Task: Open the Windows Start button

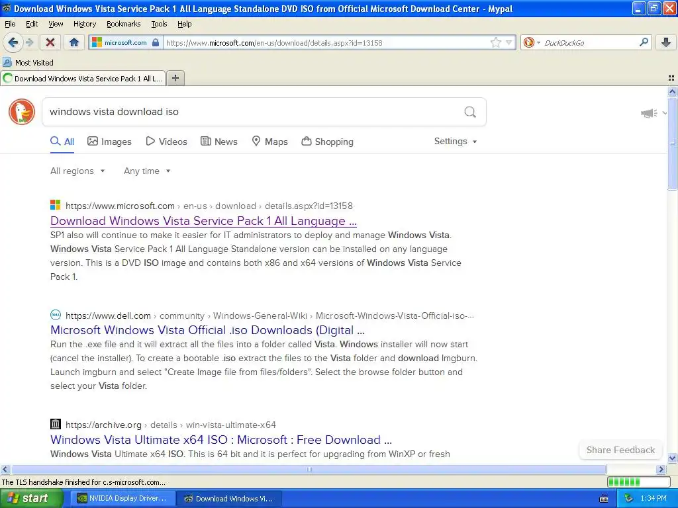Action: click(32, 499)
